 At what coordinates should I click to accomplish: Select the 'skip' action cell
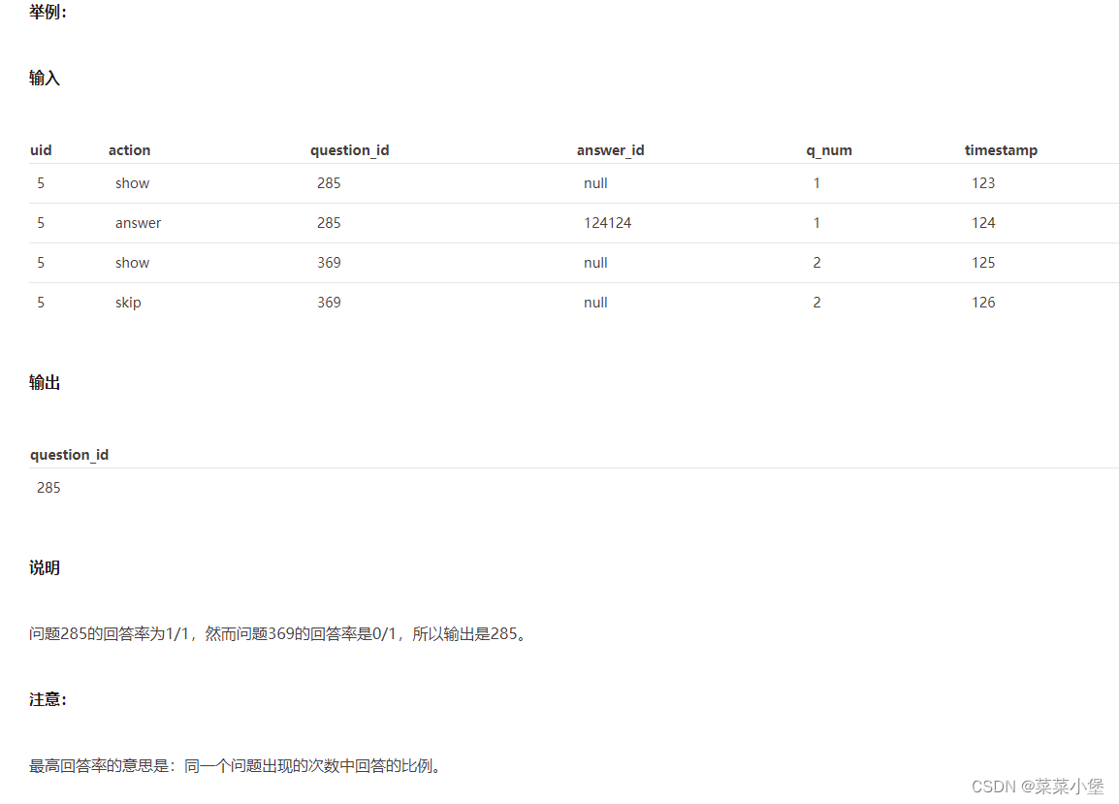(127, 302)
